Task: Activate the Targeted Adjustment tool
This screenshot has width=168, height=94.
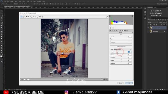Action: tap(31, 17)
